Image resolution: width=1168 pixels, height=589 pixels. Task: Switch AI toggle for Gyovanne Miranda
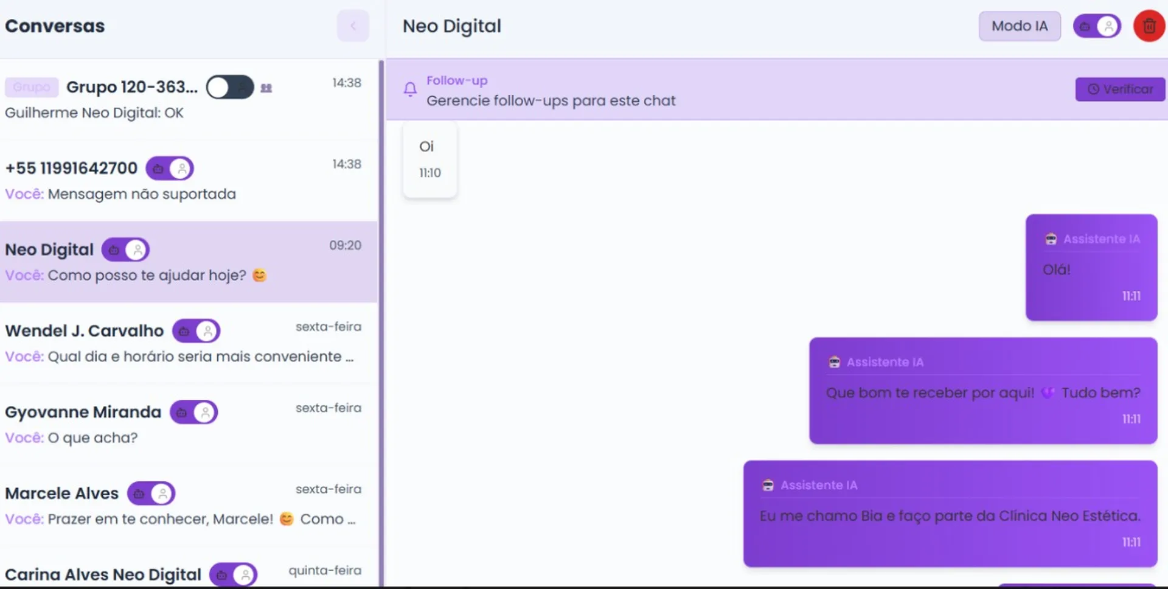tap(193, 413)
